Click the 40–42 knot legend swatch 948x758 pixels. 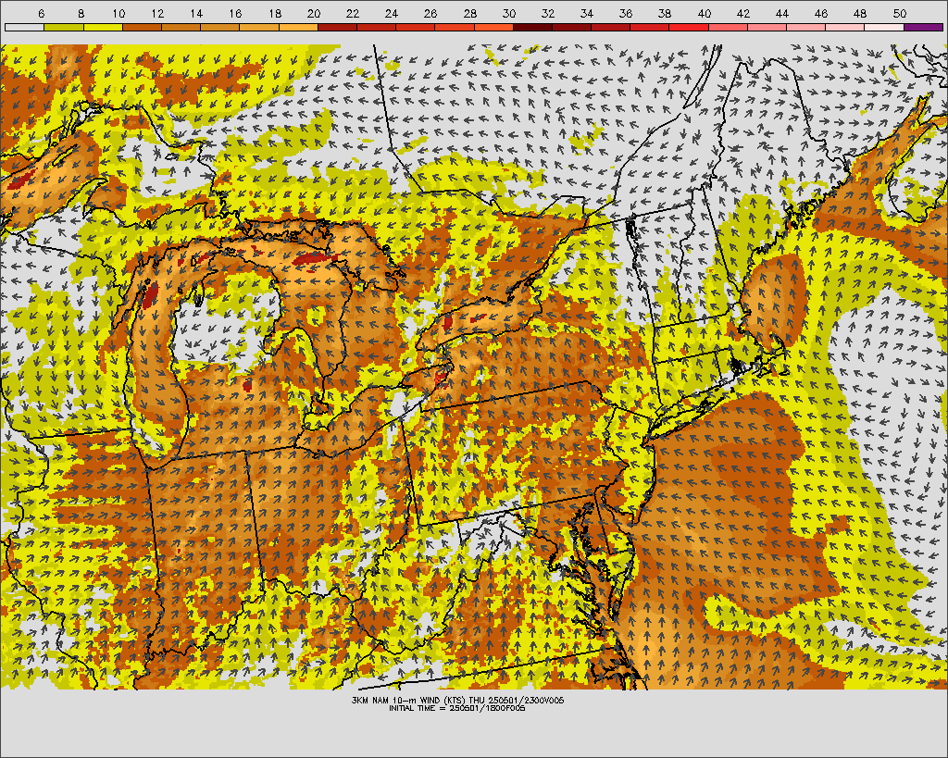click(728, 27)
